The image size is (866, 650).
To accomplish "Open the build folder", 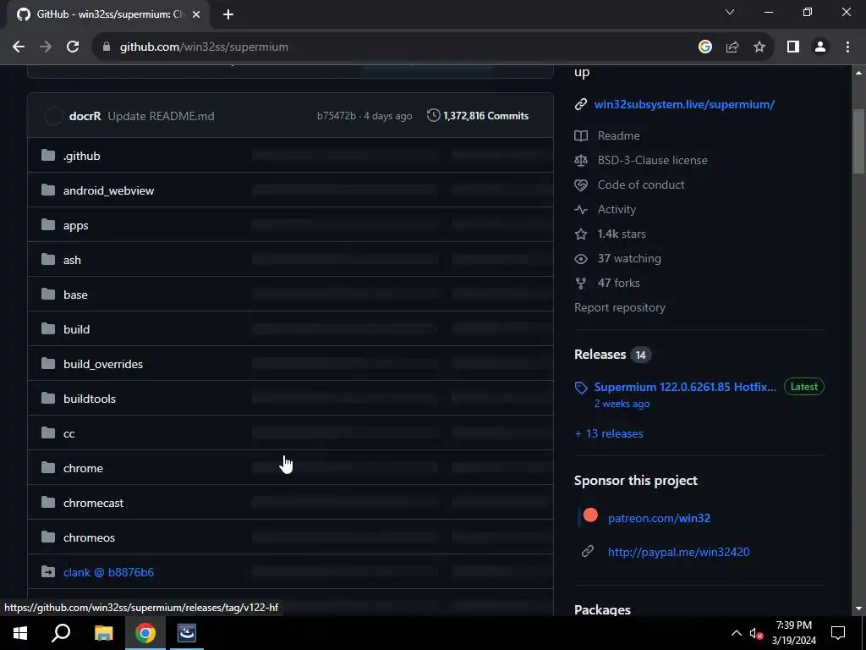I will coord(76,329).
